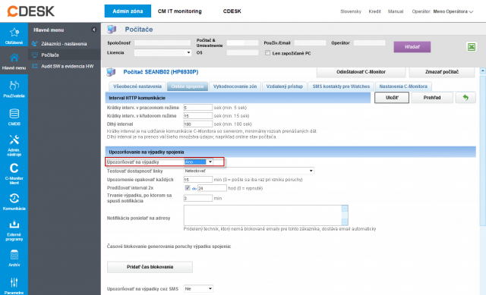Open C-Monitor klient icon
This screenshot has height=295, width=486.
[x=14, y=168]
